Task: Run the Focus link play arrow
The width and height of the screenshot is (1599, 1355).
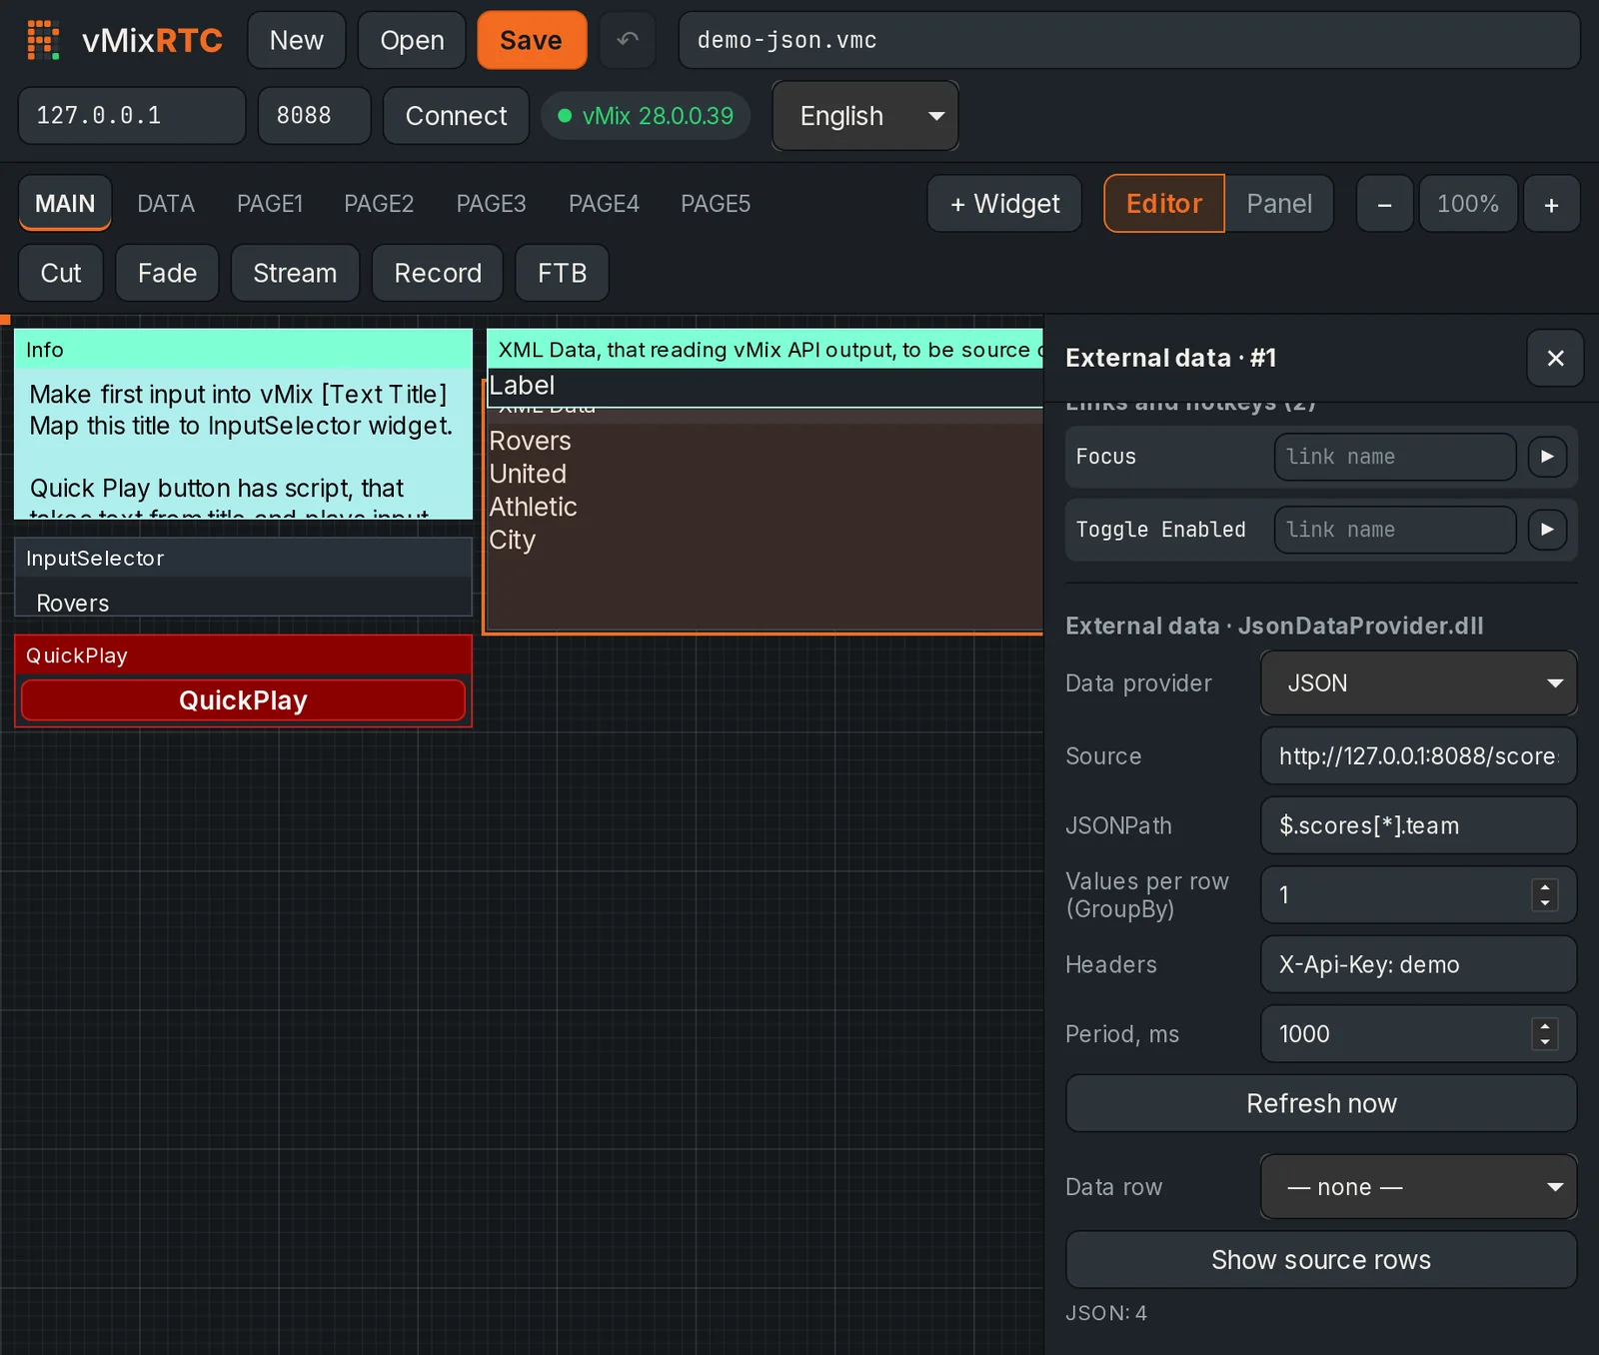Action: pos(1547,457)
